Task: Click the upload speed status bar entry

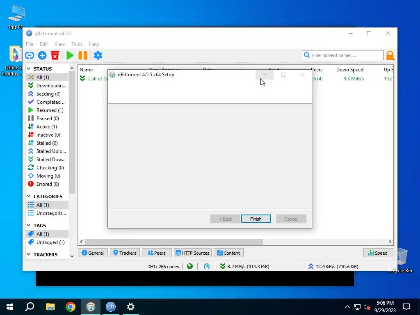Action: pyautogui.click(x=333, y=266)
